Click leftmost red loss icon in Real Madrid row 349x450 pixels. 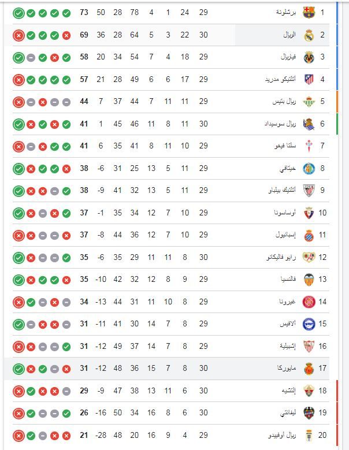18,35
